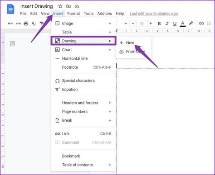This screenshot has width=215, height=175.
Task: Run the spell check tool
Action: (x=34, y=24)
